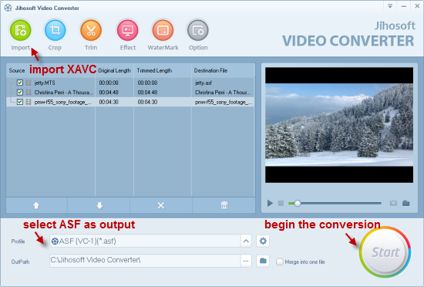Click the Import video icon
The image size is (424, 287).
click(20, 30)
